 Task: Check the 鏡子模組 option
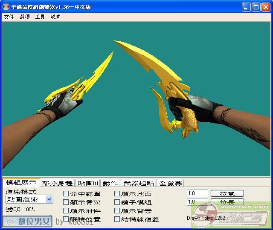click(x=117, y=202)
